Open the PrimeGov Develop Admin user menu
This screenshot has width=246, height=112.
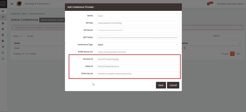click(231, 4)
